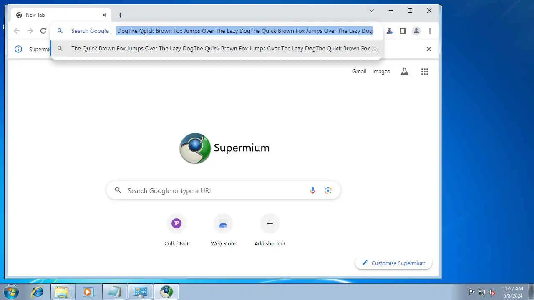Open Search Labs flask icon on page
Image resolution: width=534 pixels, height=300 pixels.
click(x=404, y=72)
